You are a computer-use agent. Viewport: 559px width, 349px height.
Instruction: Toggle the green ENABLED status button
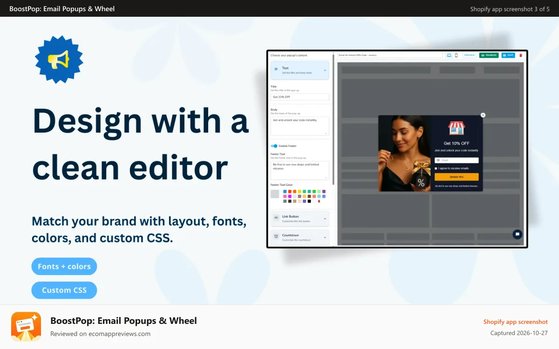coord(489,55)
